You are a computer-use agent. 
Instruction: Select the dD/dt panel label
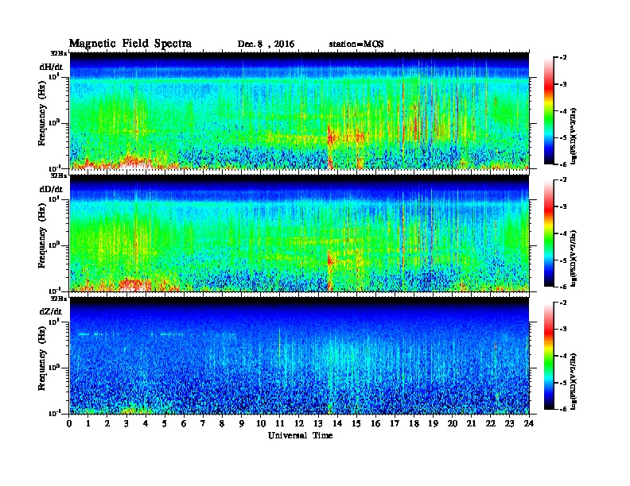pos(51,189)
